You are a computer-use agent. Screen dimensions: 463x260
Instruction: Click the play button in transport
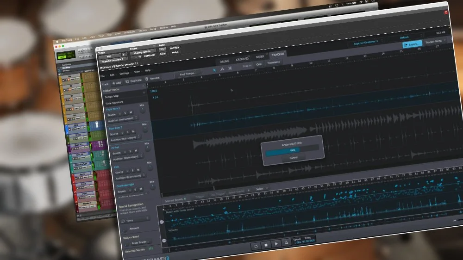276,244
